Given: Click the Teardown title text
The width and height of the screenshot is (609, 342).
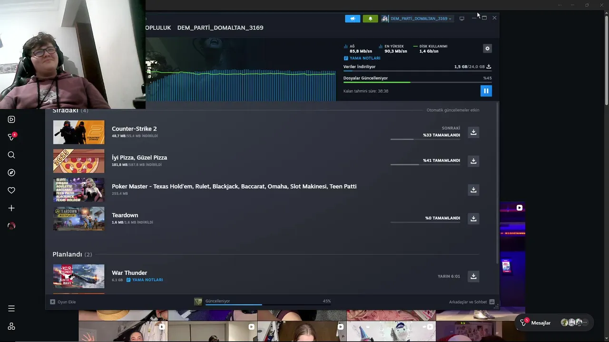Looking at the screenshot, I should pos(125,215).
